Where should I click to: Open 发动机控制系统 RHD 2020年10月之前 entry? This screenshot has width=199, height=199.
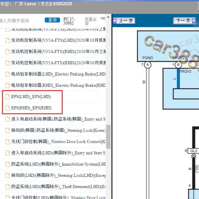(x=58, y=52)
